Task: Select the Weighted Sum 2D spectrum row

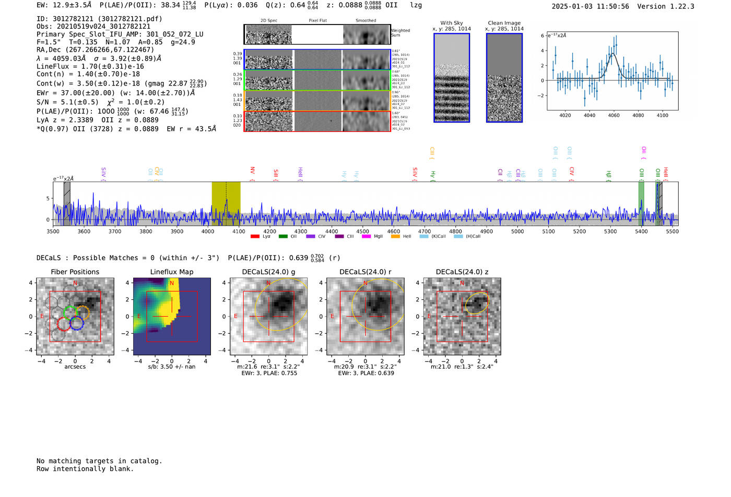Action: pyautogui.click(x=317, y=34)
